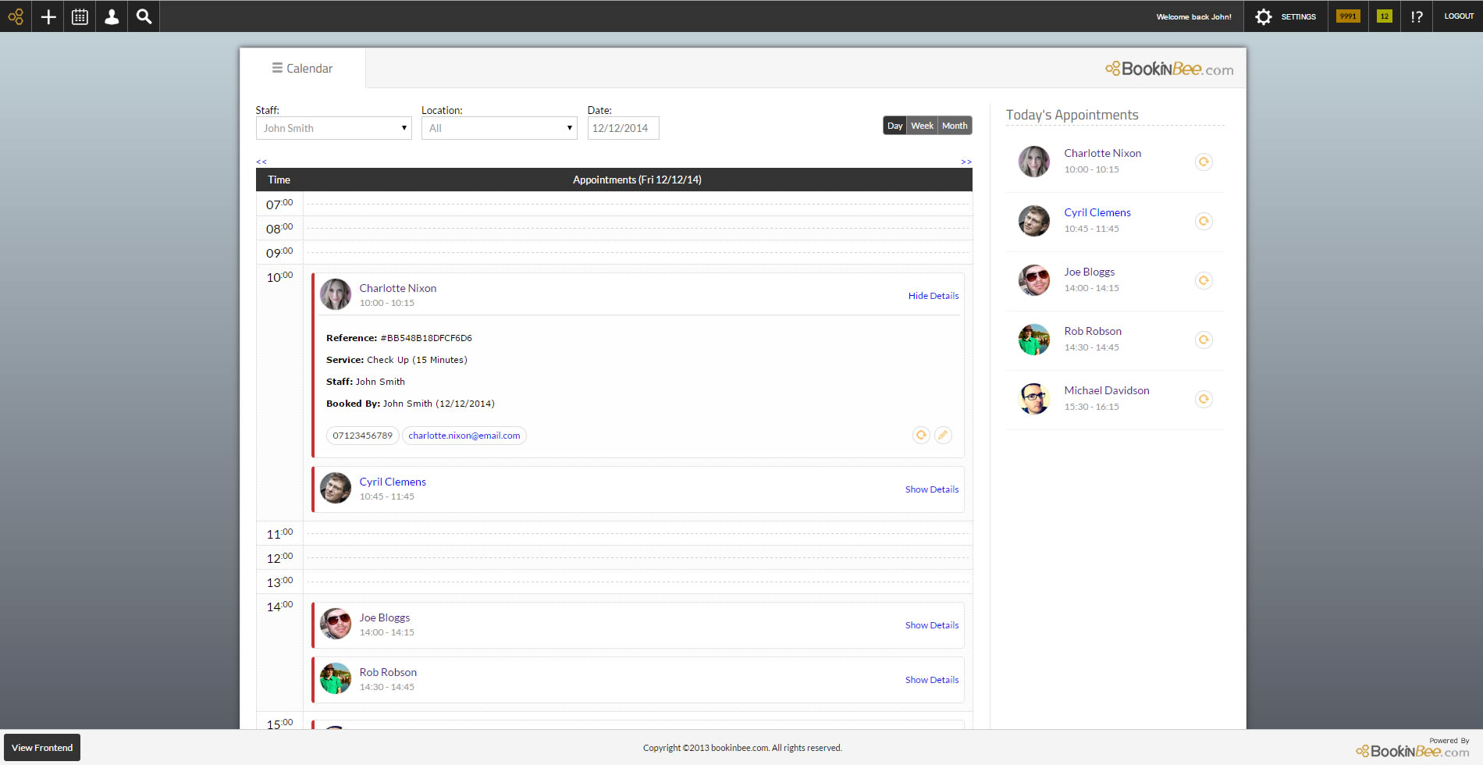This screenshot has width=1483, height=765.
Task: Click the pencil edit icon for Charlotte Nixon
Action: [943, 436]
